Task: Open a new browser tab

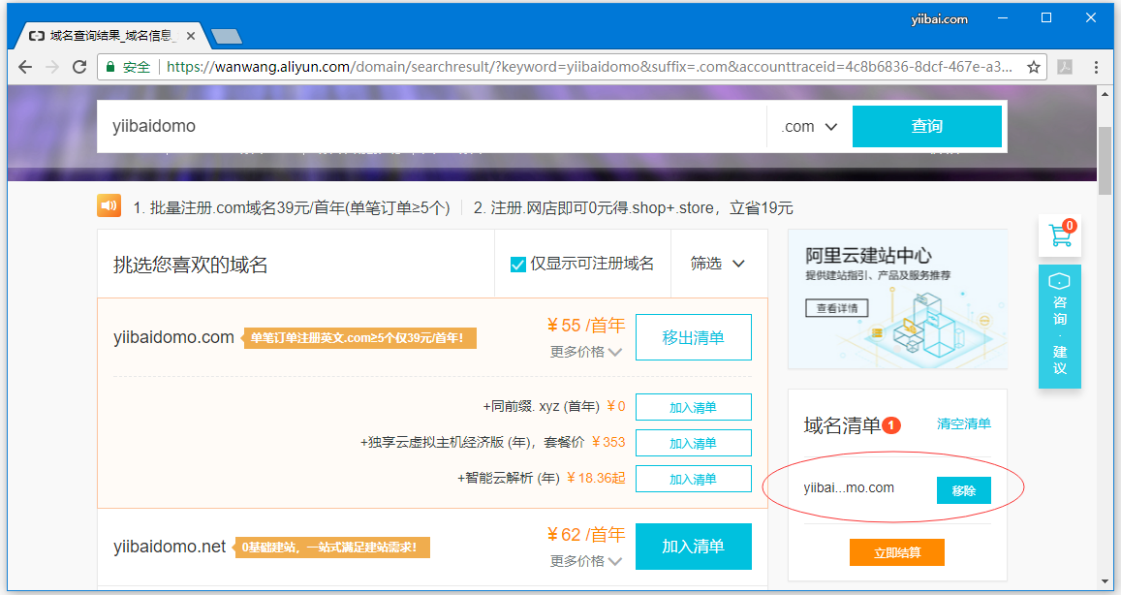Action: tap(226, 37)
